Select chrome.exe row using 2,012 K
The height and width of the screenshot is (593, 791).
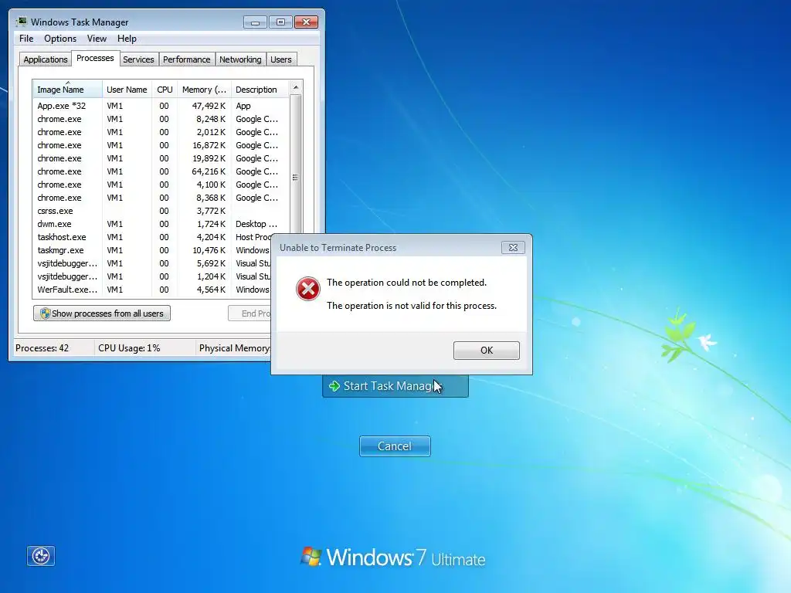point(161,132)
